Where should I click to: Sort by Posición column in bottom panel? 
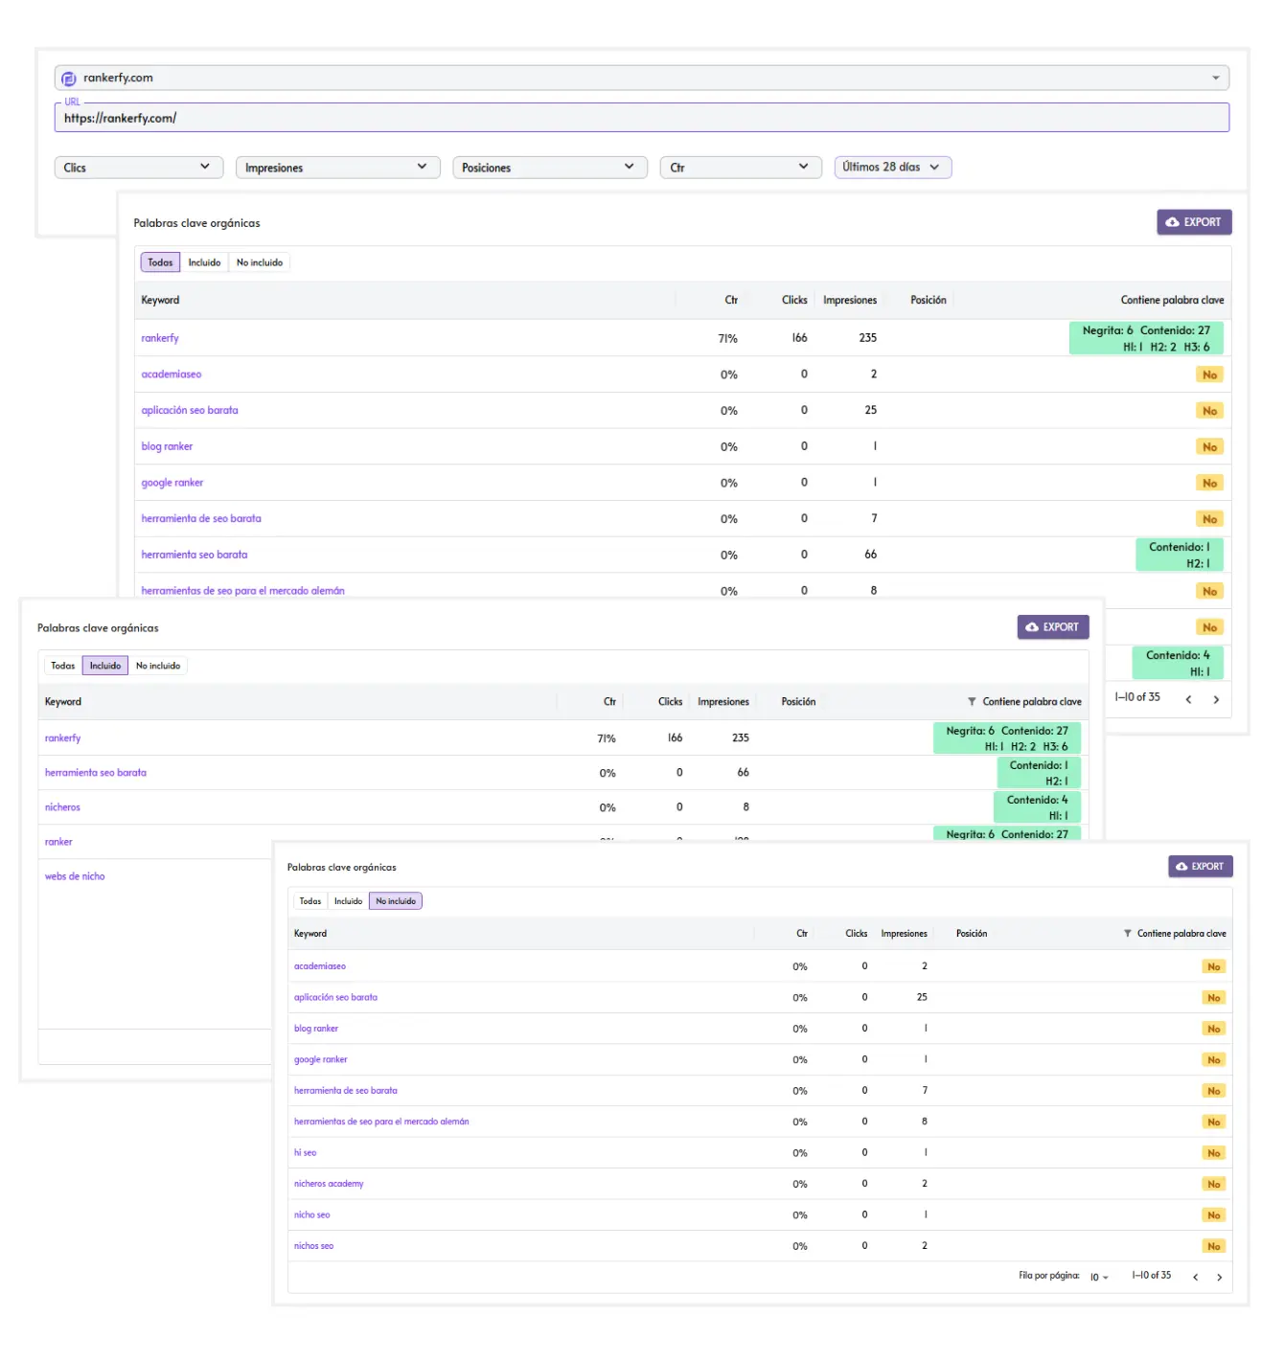tap(972, 934)
